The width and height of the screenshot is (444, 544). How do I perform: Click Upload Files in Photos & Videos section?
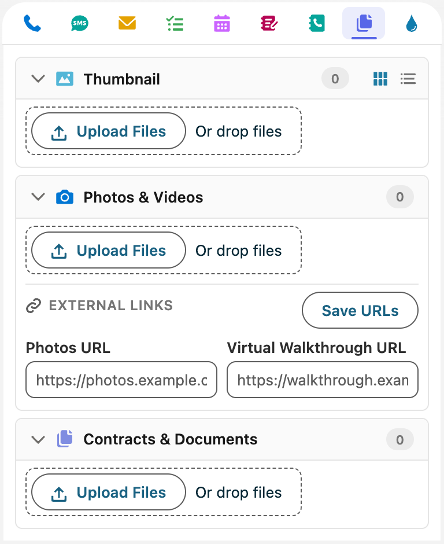(109, 250)
